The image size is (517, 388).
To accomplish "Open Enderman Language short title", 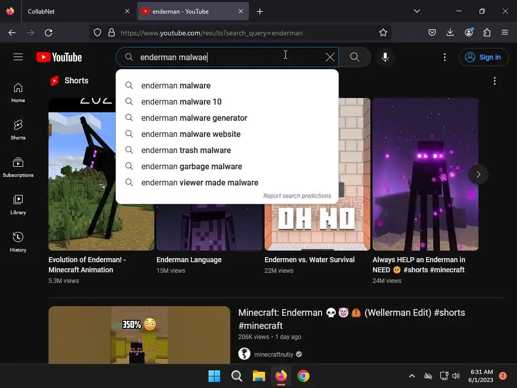I will tap(189, 260).
